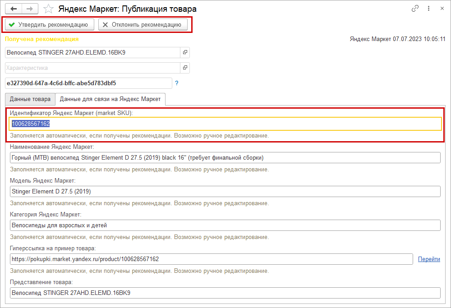The image size is (451, 308).
Task: Close the Публикация товара form
Action: click(442, 9)
